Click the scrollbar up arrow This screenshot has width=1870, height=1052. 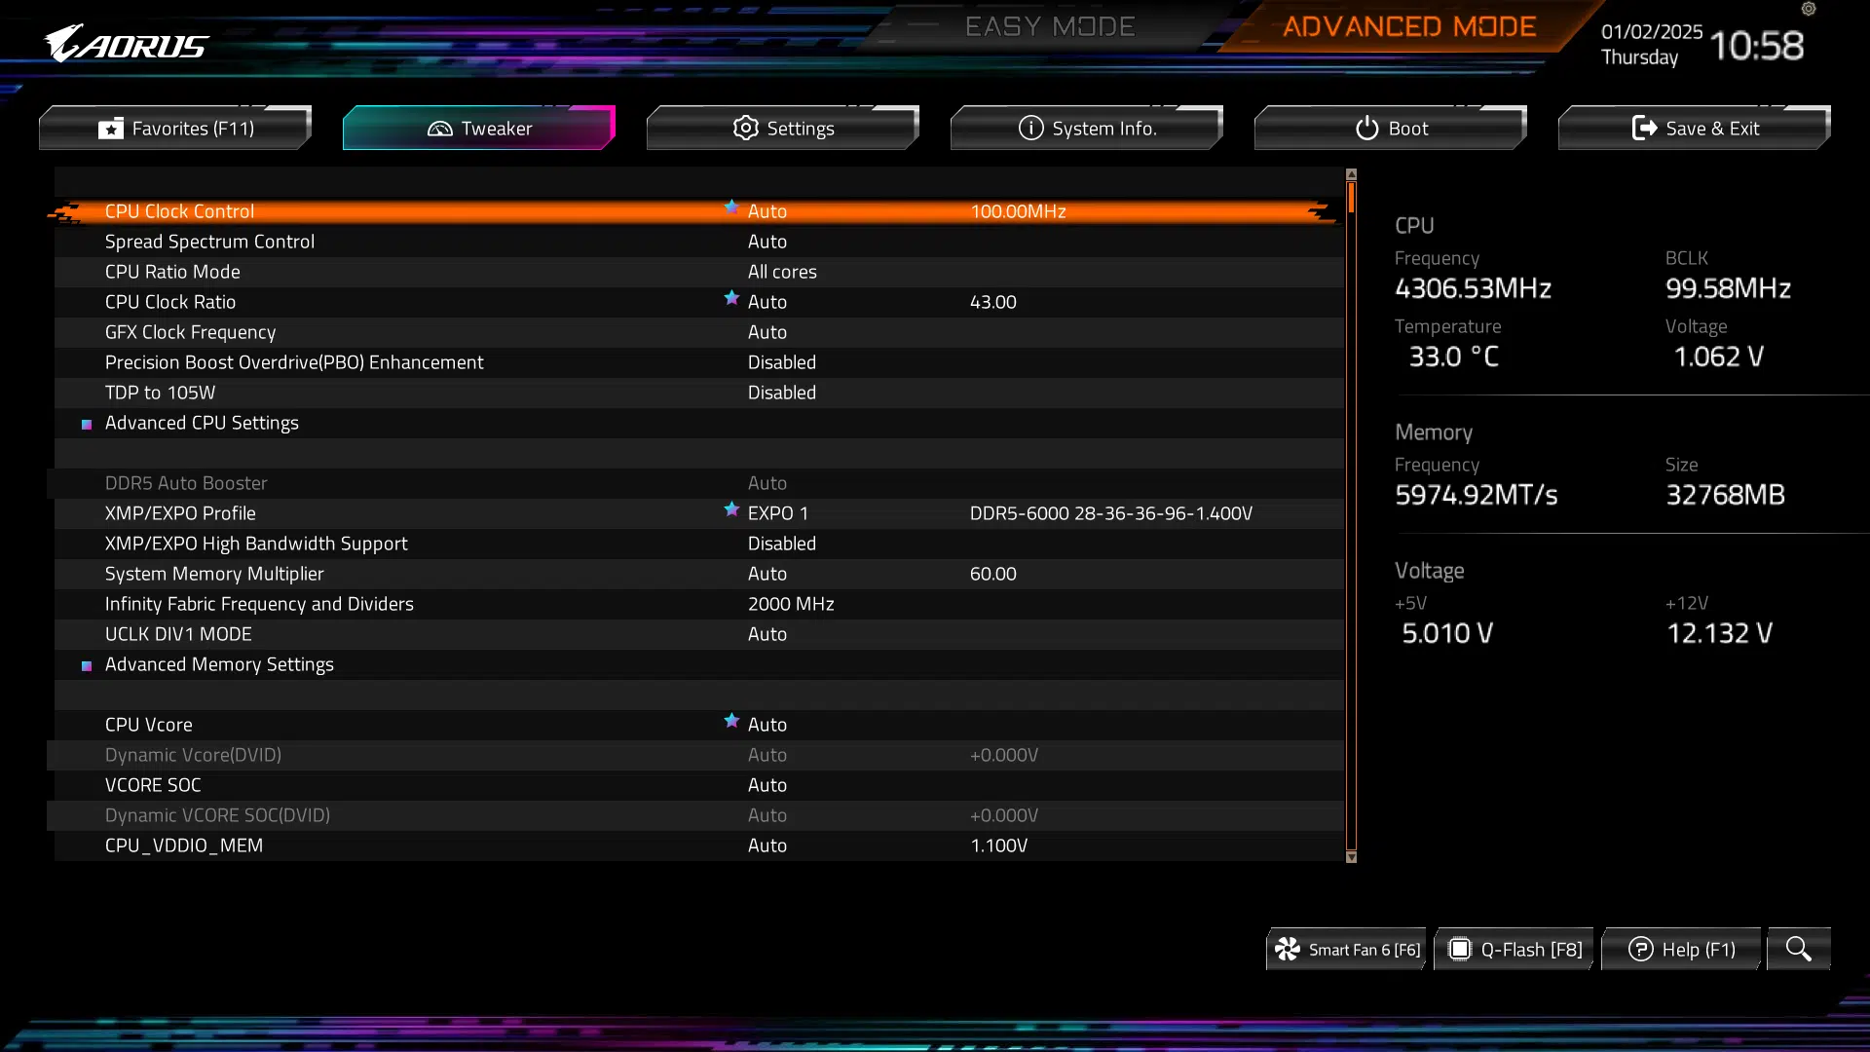tap(1351, 174)
